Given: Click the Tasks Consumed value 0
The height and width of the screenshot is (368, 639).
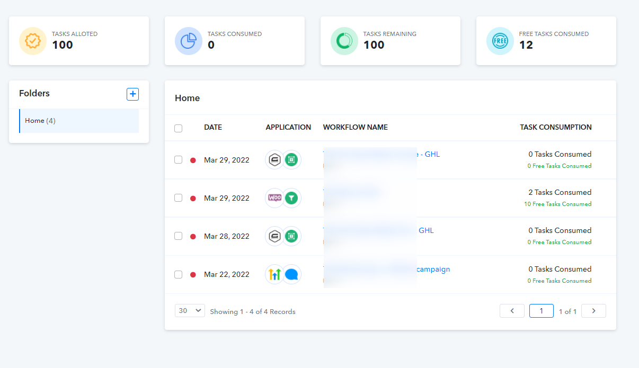Looking at the screenshot, I should 211,45.
